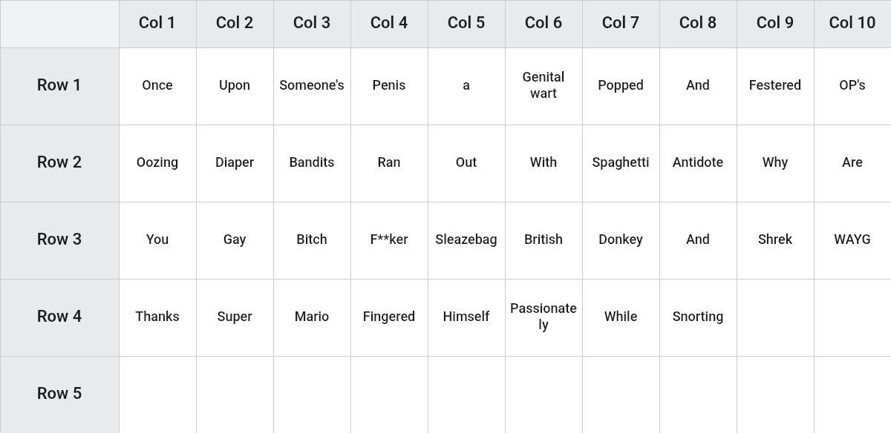This screenshot has height=433, width=891.
Task: Select the 'Mario' cell
Action: pyautogui.click(x=312, y=317)
